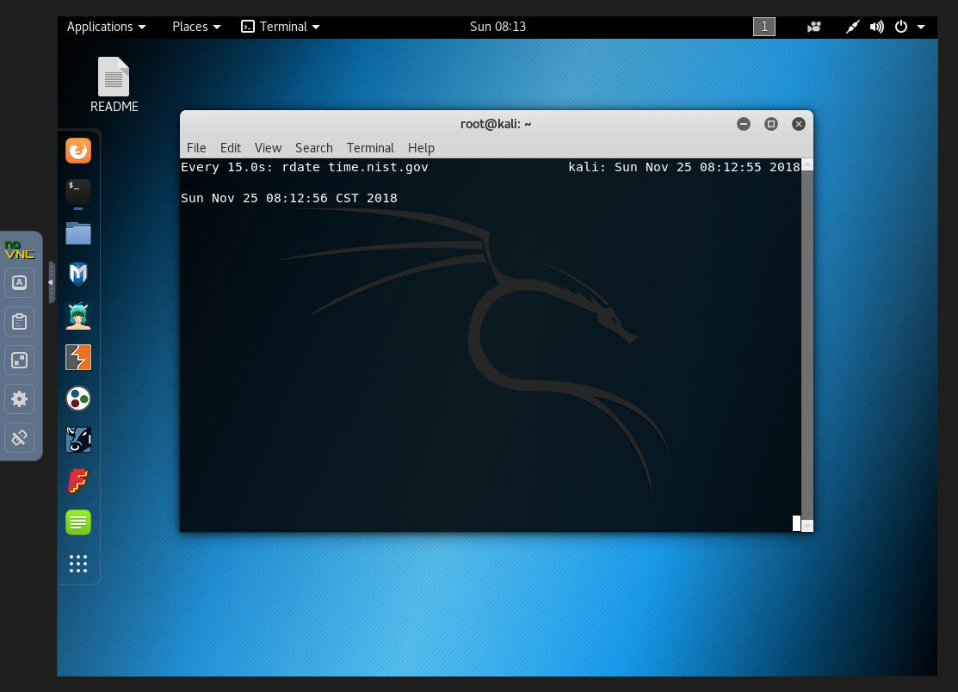The width and height of the screenshot is (958, 692).
Task: Open the noVNC clipboard panel
Action: point(20,321)
